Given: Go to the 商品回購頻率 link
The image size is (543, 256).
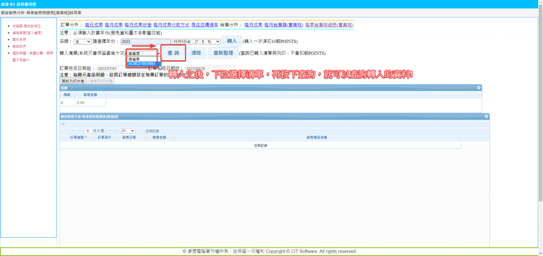Looking at the screenshot, I should pos(204,25).
